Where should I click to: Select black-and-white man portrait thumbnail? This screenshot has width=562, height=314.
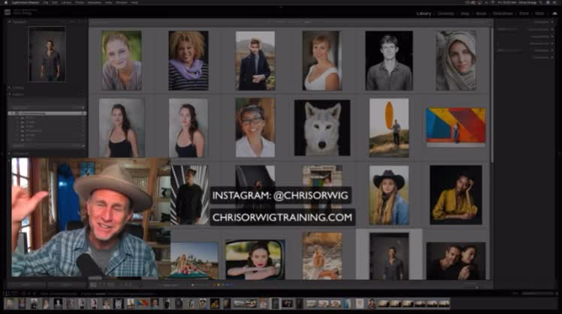(x=389, y=61)
